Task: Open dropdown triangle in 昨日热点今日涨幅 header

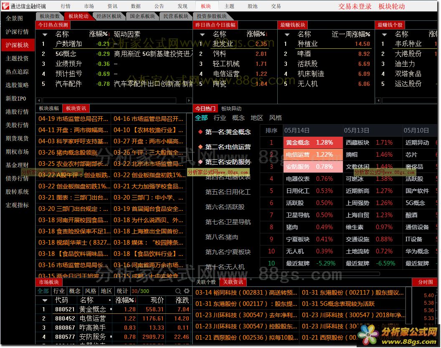Action: [x=202, y=35]
